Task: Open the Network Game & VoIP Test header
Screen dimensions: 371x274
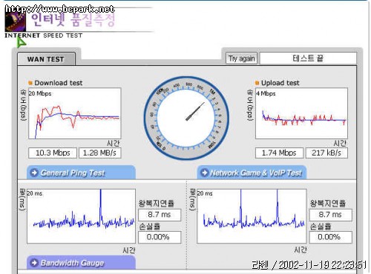Action: click(252, 173)
